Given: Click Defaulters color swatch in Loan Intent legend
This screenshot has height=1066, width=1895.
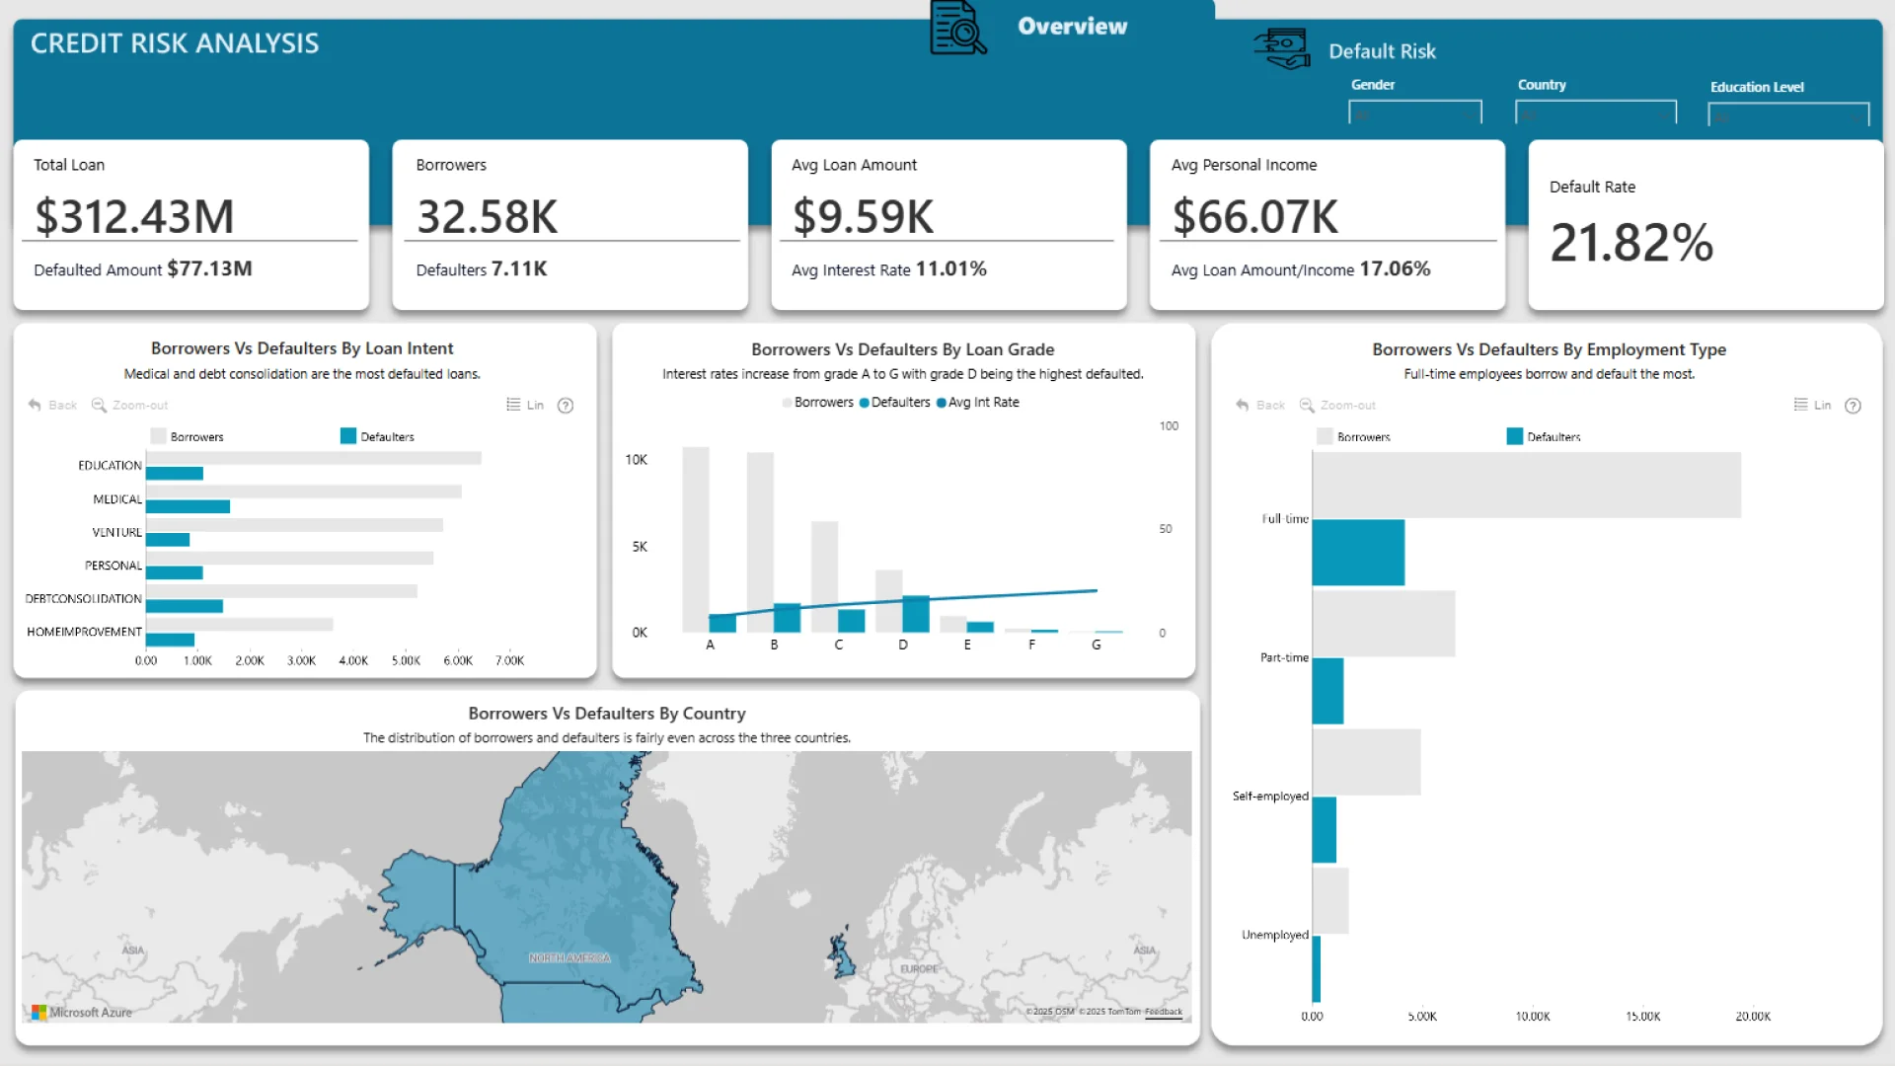Looking at the screenshot, I should click(348, 436).
